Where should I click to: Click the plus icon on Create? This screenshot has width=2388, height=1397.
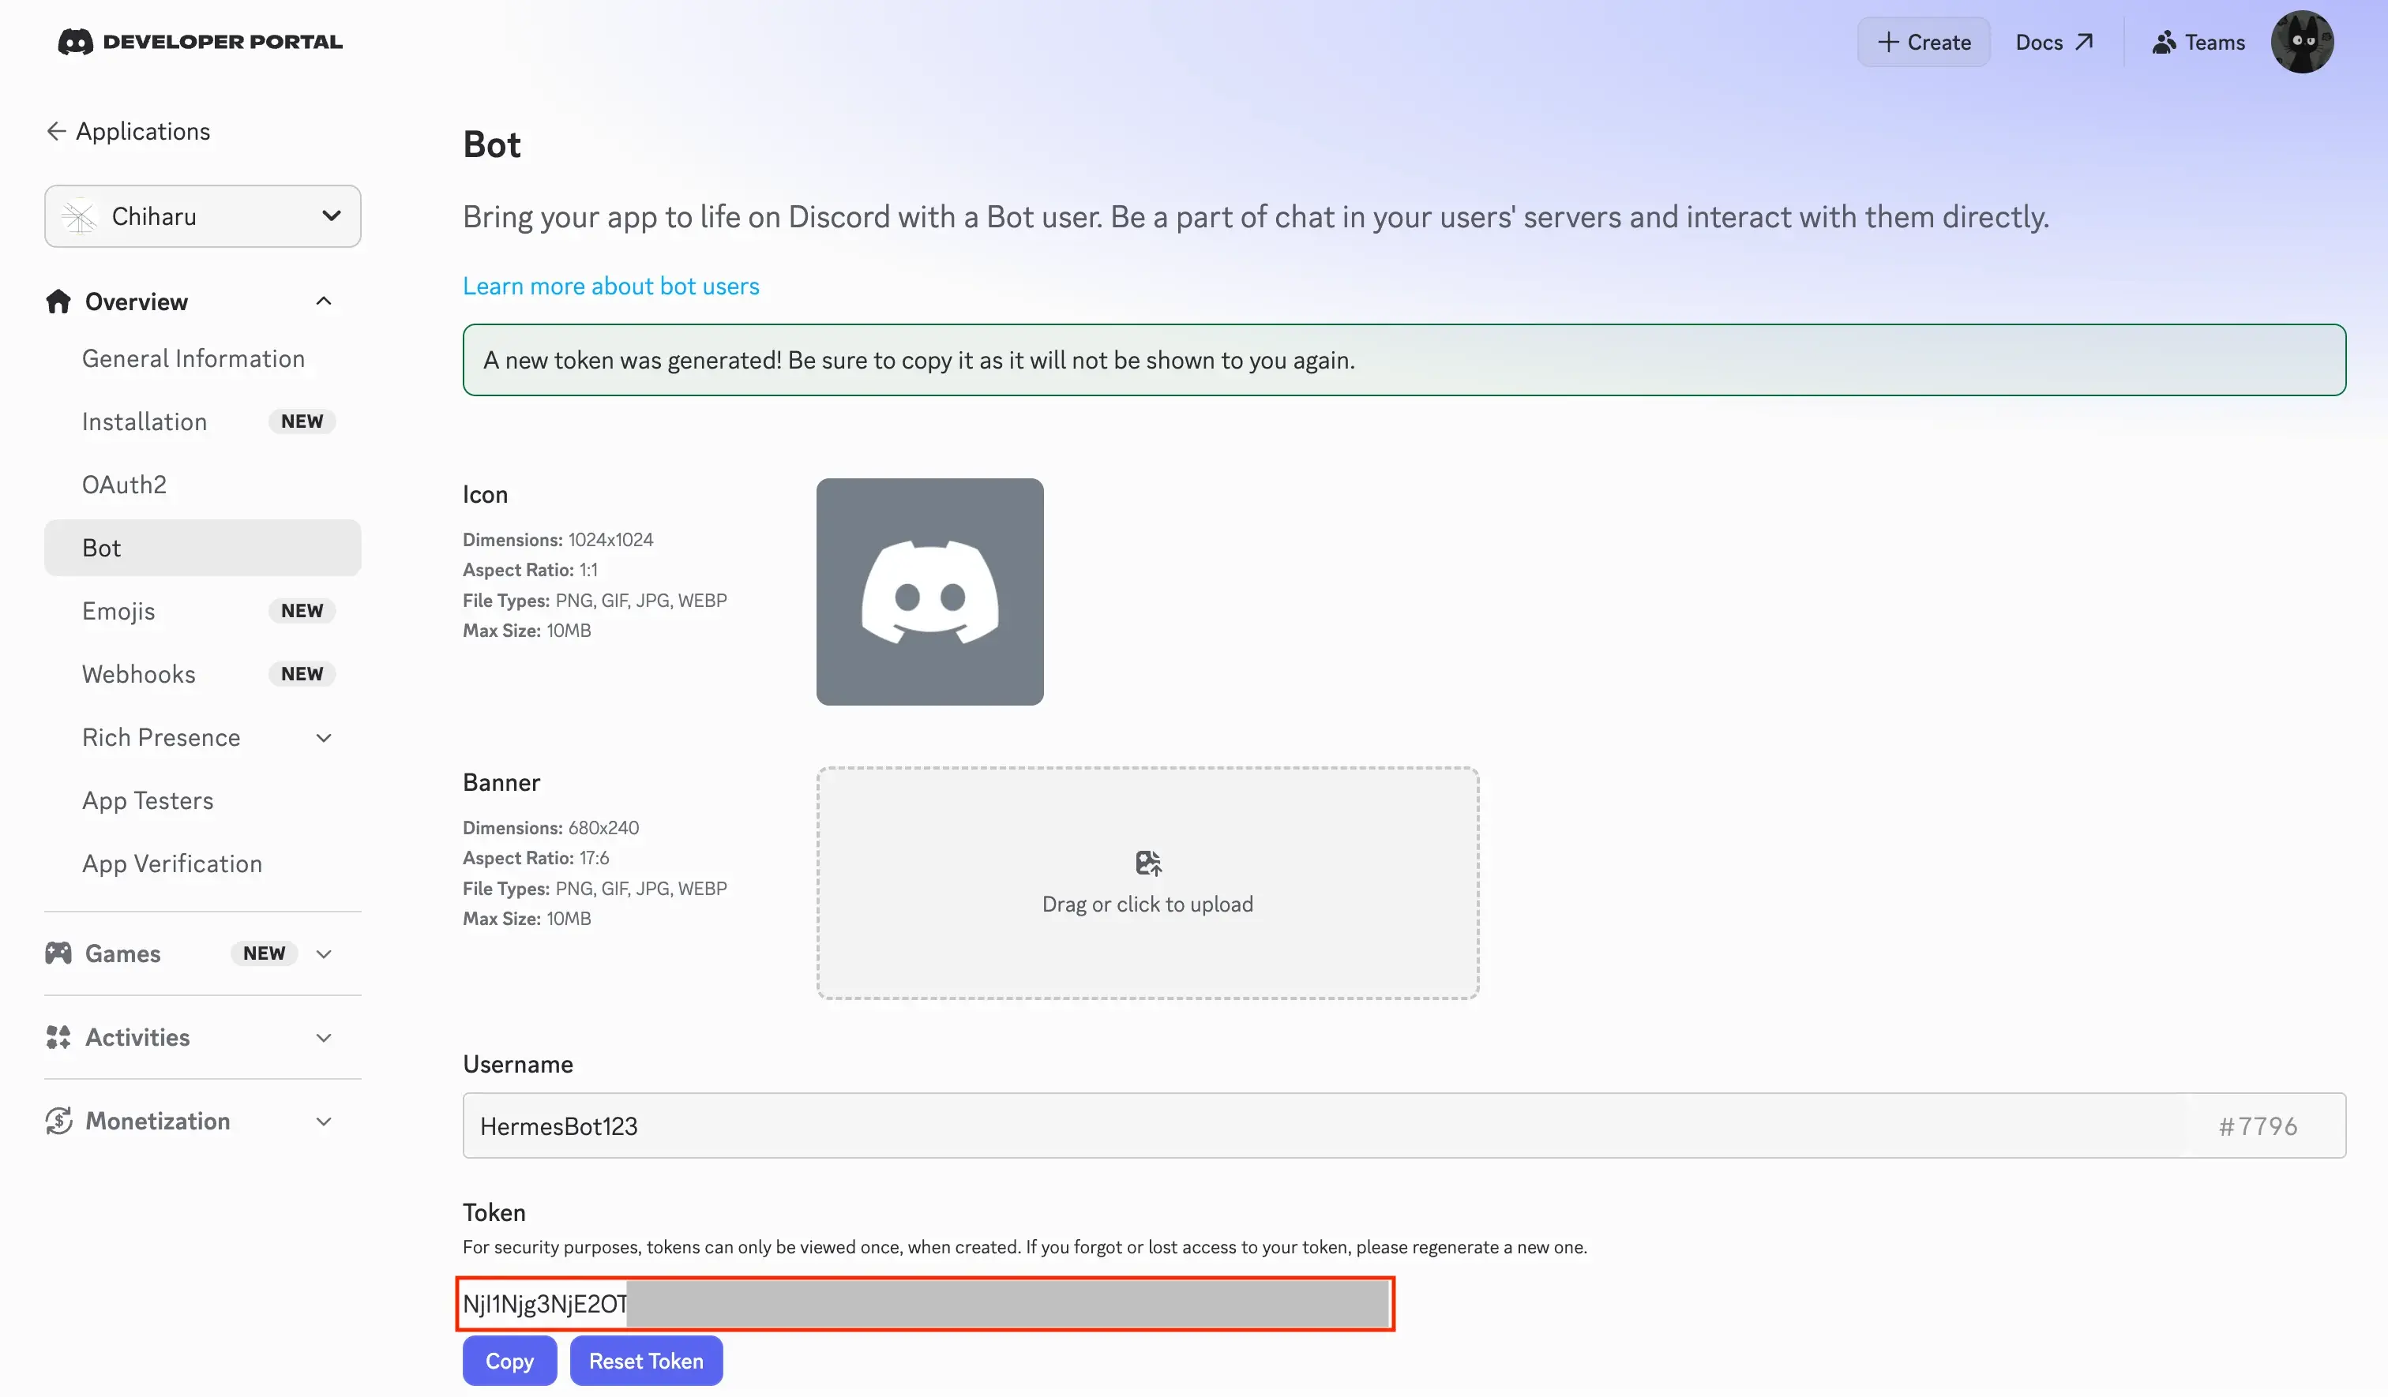1887,43
